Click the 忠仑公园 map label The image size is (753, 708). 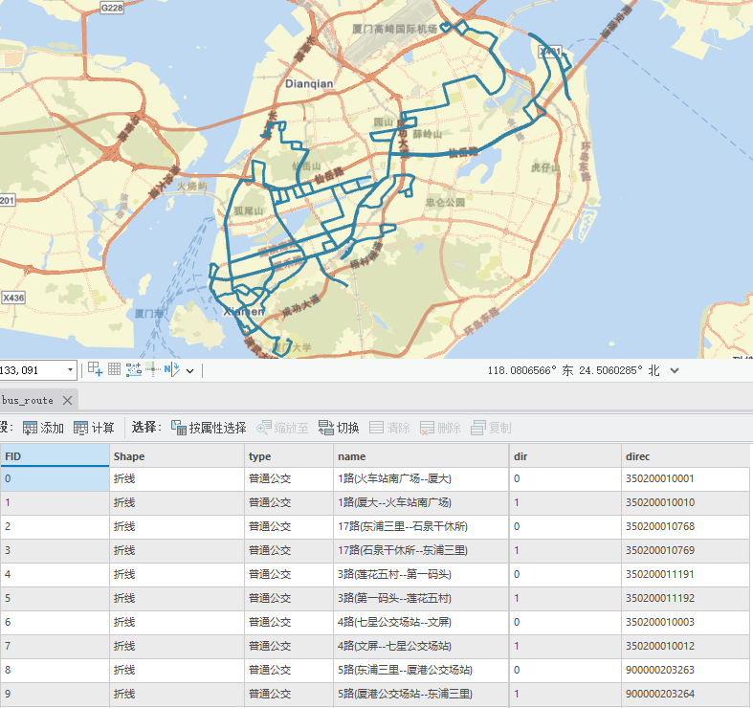coord(445,202)
